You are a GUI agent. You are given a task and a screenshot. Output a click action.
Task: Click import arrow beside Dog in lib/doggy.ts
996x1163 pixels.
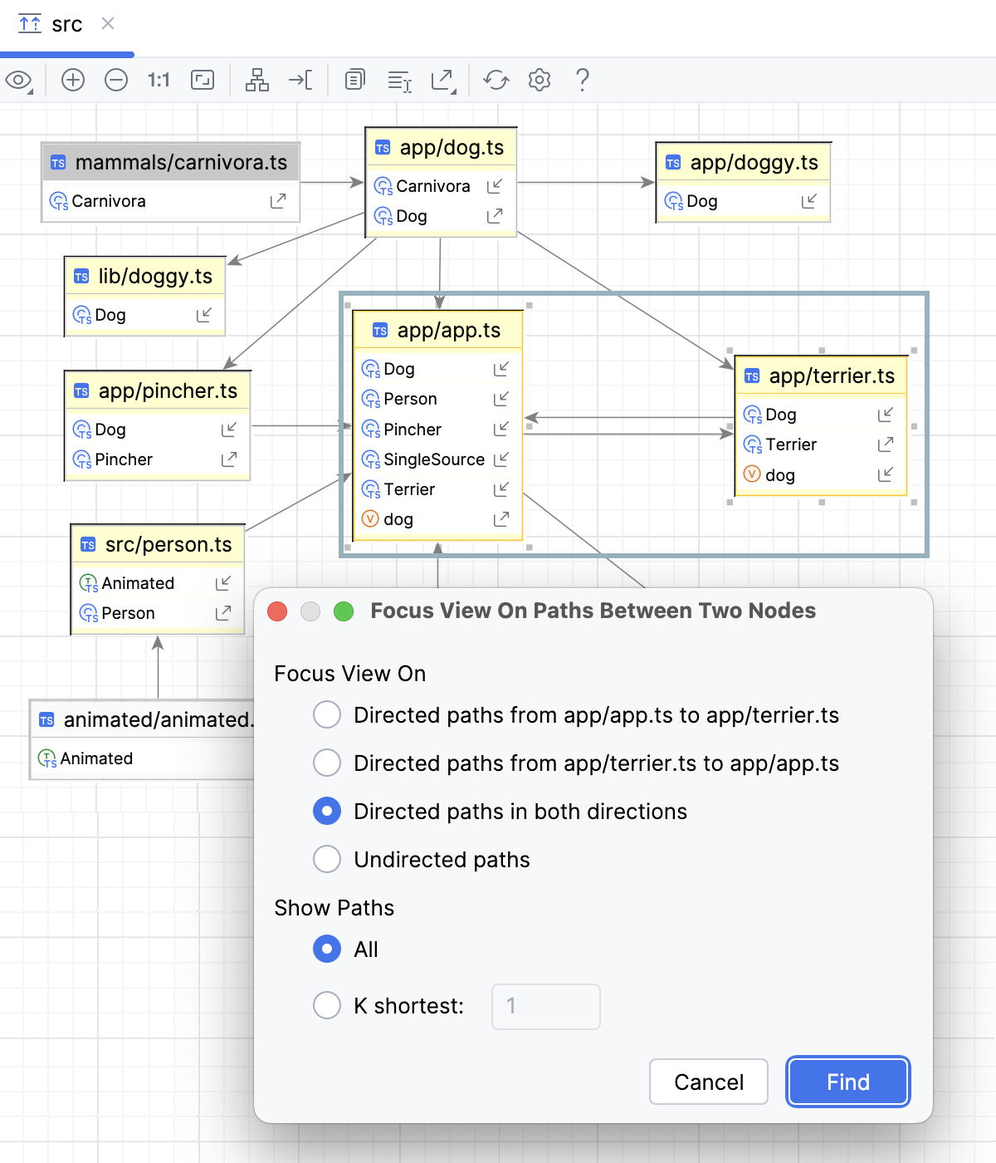tap(204, 315)
